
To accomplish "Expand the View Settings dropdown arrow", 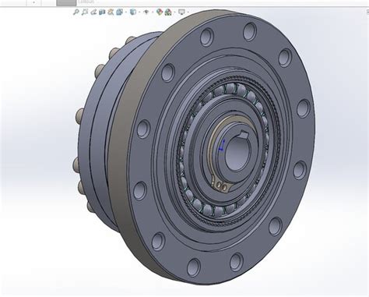I will (188, 12).
